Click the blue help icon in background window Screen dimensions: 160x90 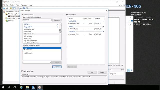(132, 21)
